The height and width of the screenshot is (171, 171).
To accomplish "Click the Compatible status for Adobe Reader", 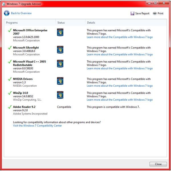I will point(64,107).
